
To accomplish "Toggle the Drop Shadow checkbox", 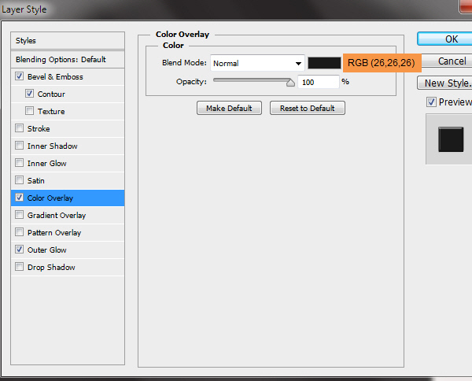I will 19,268.
